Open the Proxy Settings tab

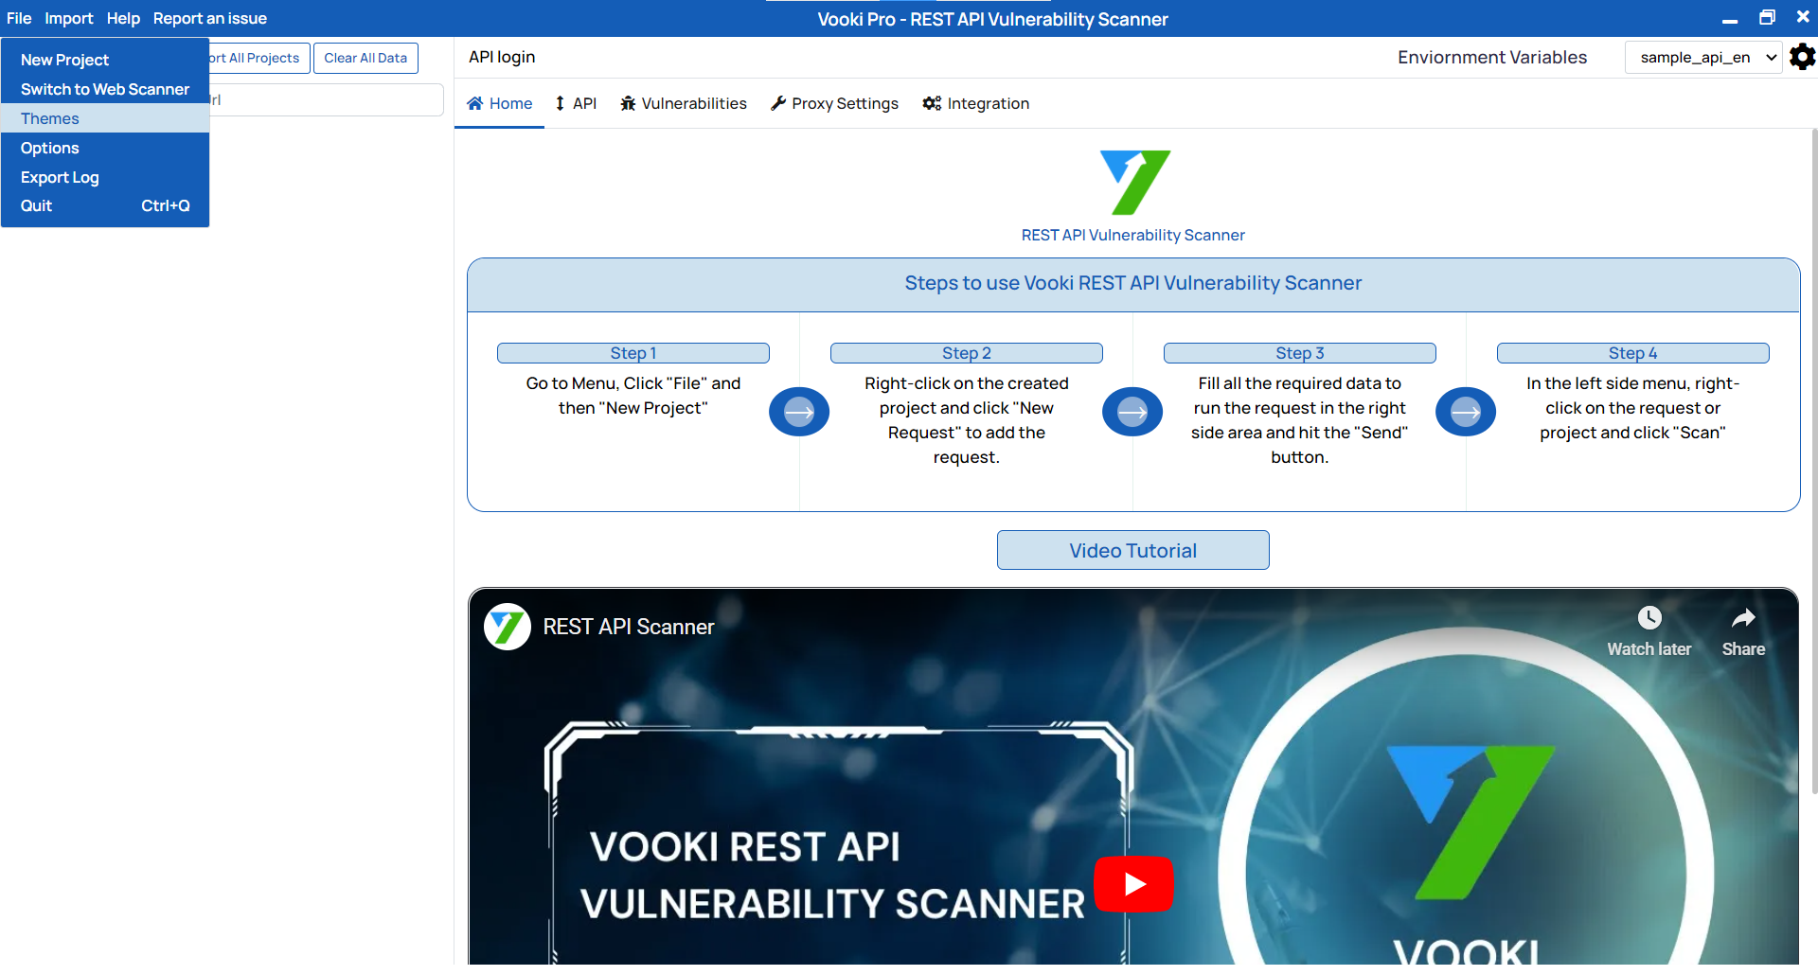pyautogui.click(x=834, y=103)
